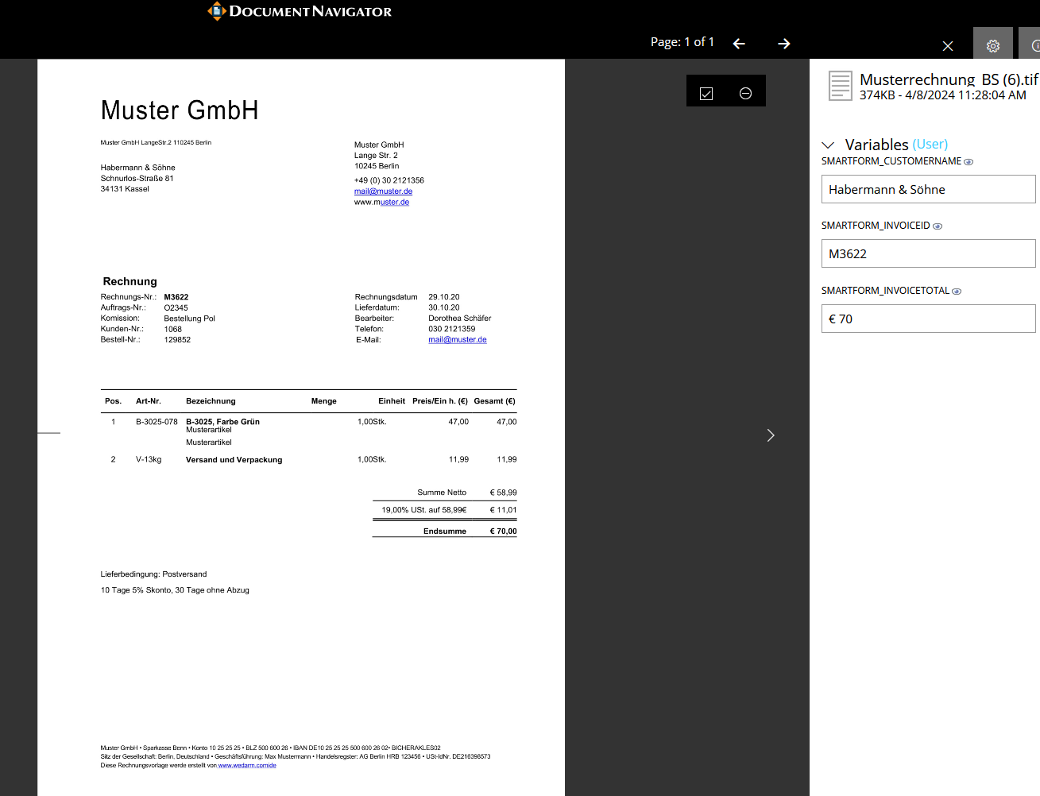Screen dimensions: 1040x796
Task: Toggle eye icon next to SMARTFORM_INVOICEID
Action: (938, 226)
